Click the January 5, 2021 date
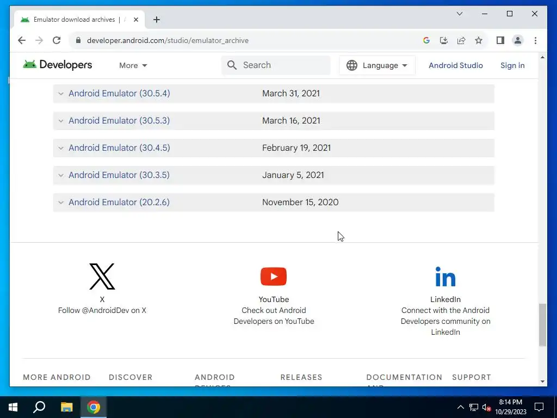557x418 pixels. (293, 175)
